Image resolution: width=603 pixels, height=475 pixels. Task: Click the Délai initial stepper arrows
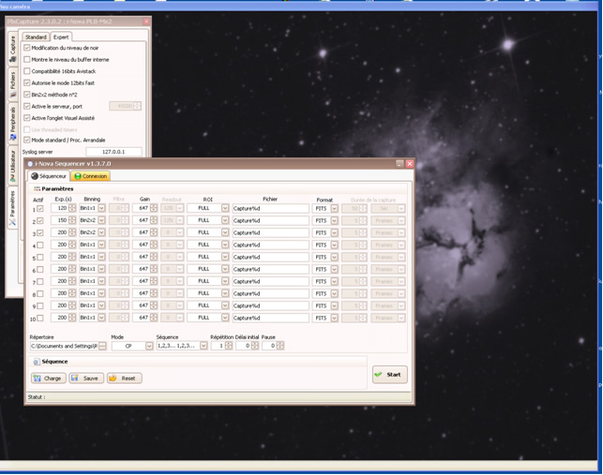coord(255,346)
